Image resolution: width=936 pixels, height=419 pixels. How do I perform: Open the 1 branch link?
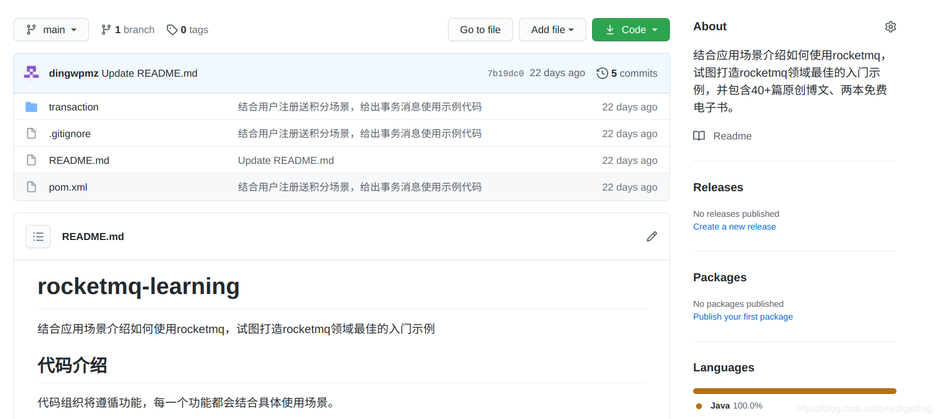(128, 30)
